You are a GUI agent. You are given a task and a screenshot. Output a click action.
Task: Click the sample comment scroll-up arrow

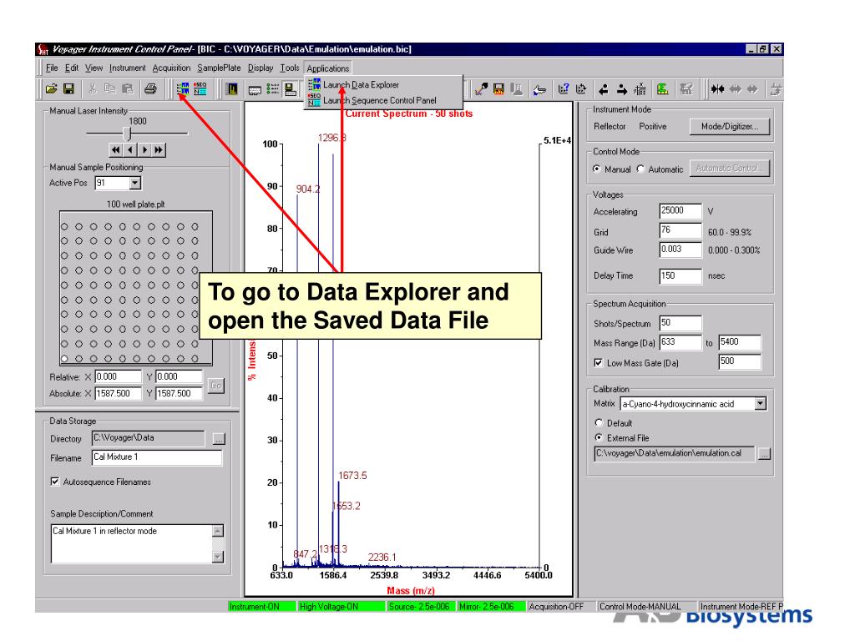[218, 531]
